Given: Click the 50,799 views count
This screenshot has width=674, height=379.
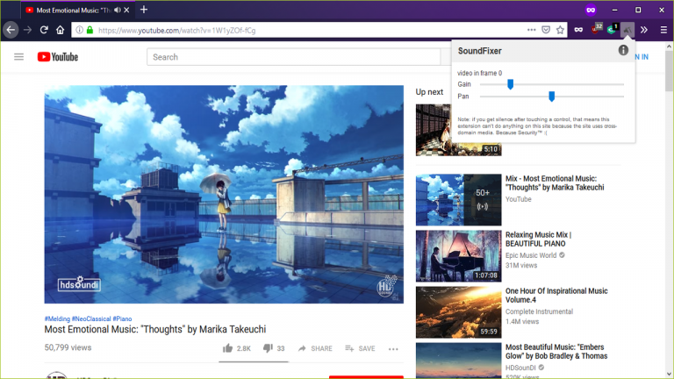Looking at the screenshot, I should coord(68,347).
